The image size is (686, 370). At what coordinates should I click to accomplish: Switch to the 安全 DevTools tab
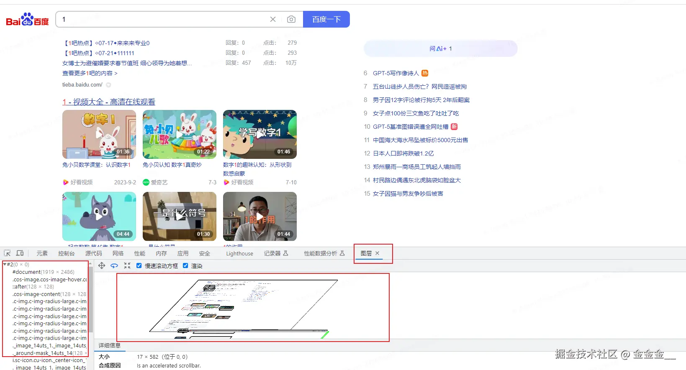tap(205, 253)
